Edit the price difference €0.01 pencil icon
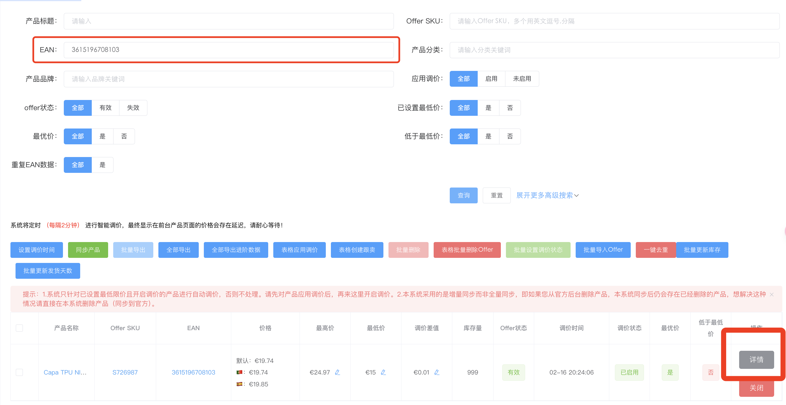The image size is (786, 405). click(x=437, y=372)
